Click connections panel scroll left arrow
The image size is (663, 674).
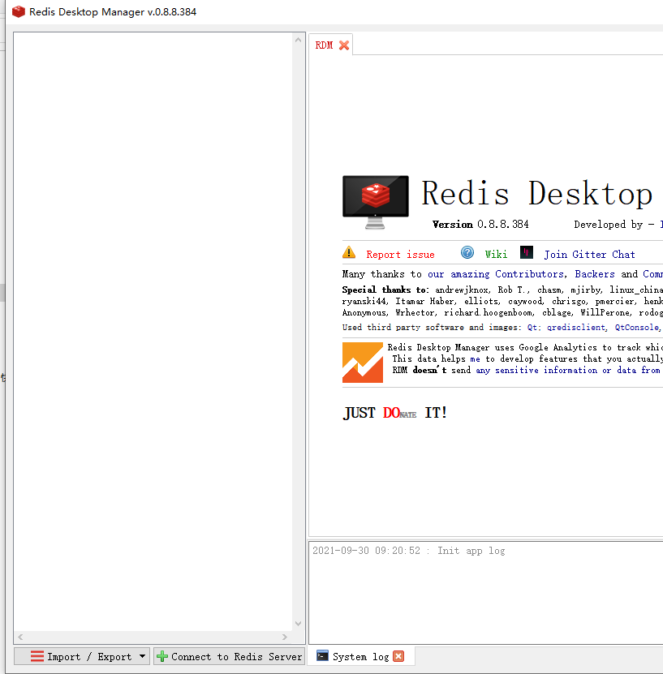20,637
